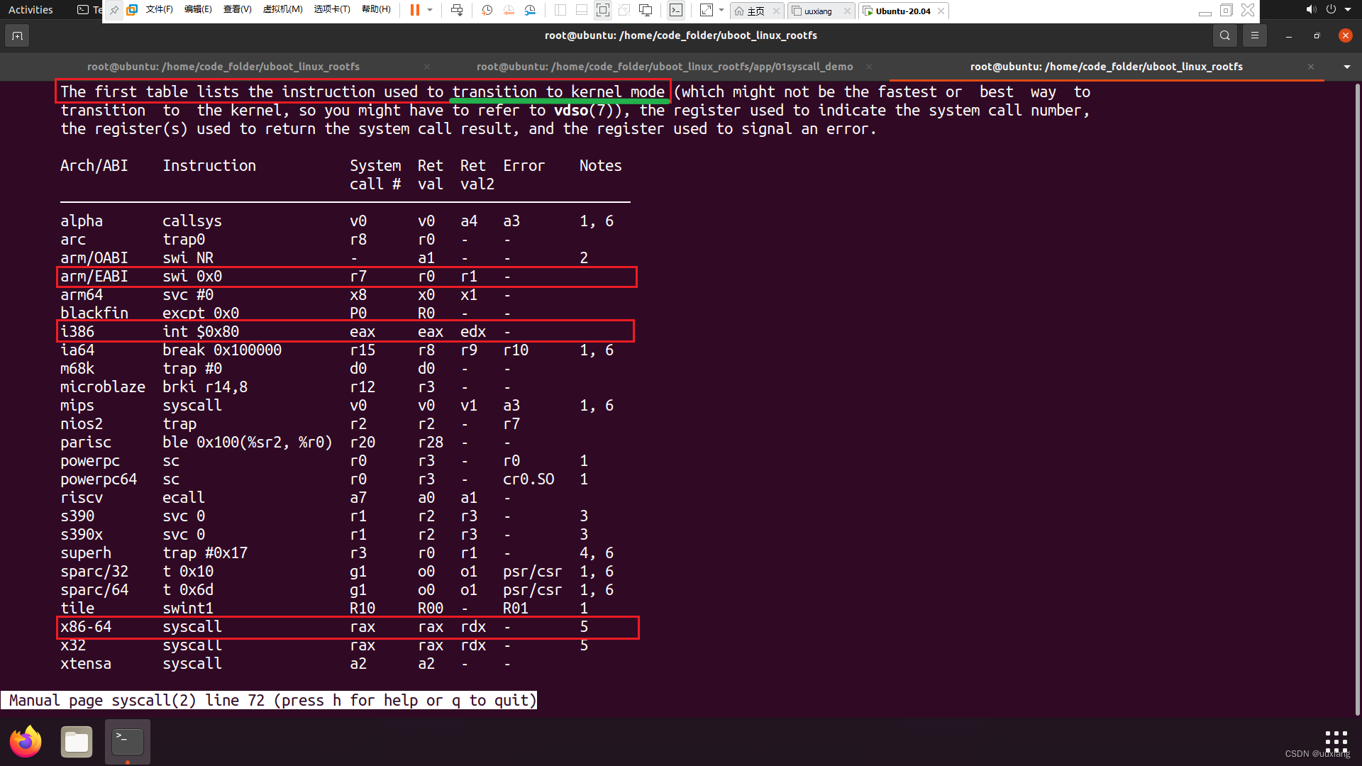Open Ubuntu Activities overview
Viewport: 1362px width, 766px height.
[x=31, y=10]
